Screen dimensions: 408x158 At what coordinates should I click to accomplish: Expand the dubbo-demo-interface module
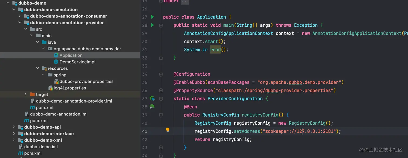13,134
